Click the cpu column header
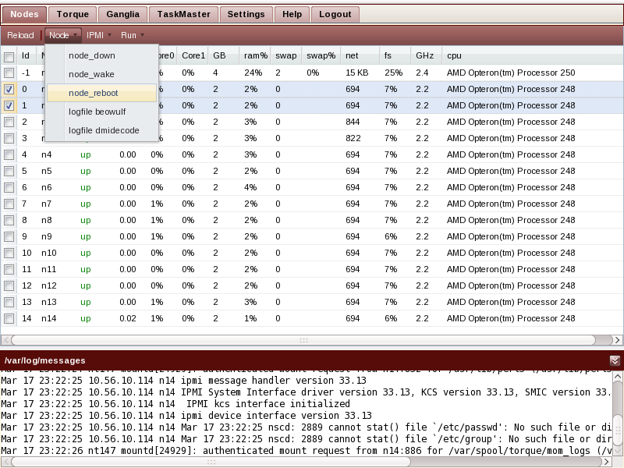Image resolution: width=624 pixels, height=468 pixels. (533, 55)
